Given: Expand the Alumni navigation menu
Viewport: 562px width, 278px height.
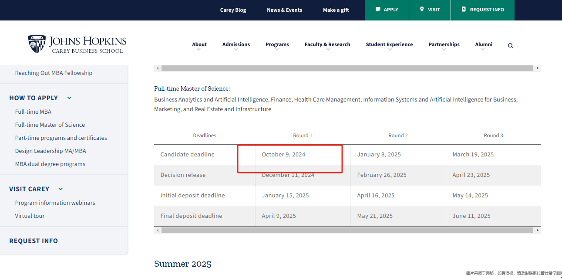Looking at the screenshot, I should click(x=484, y=44).
